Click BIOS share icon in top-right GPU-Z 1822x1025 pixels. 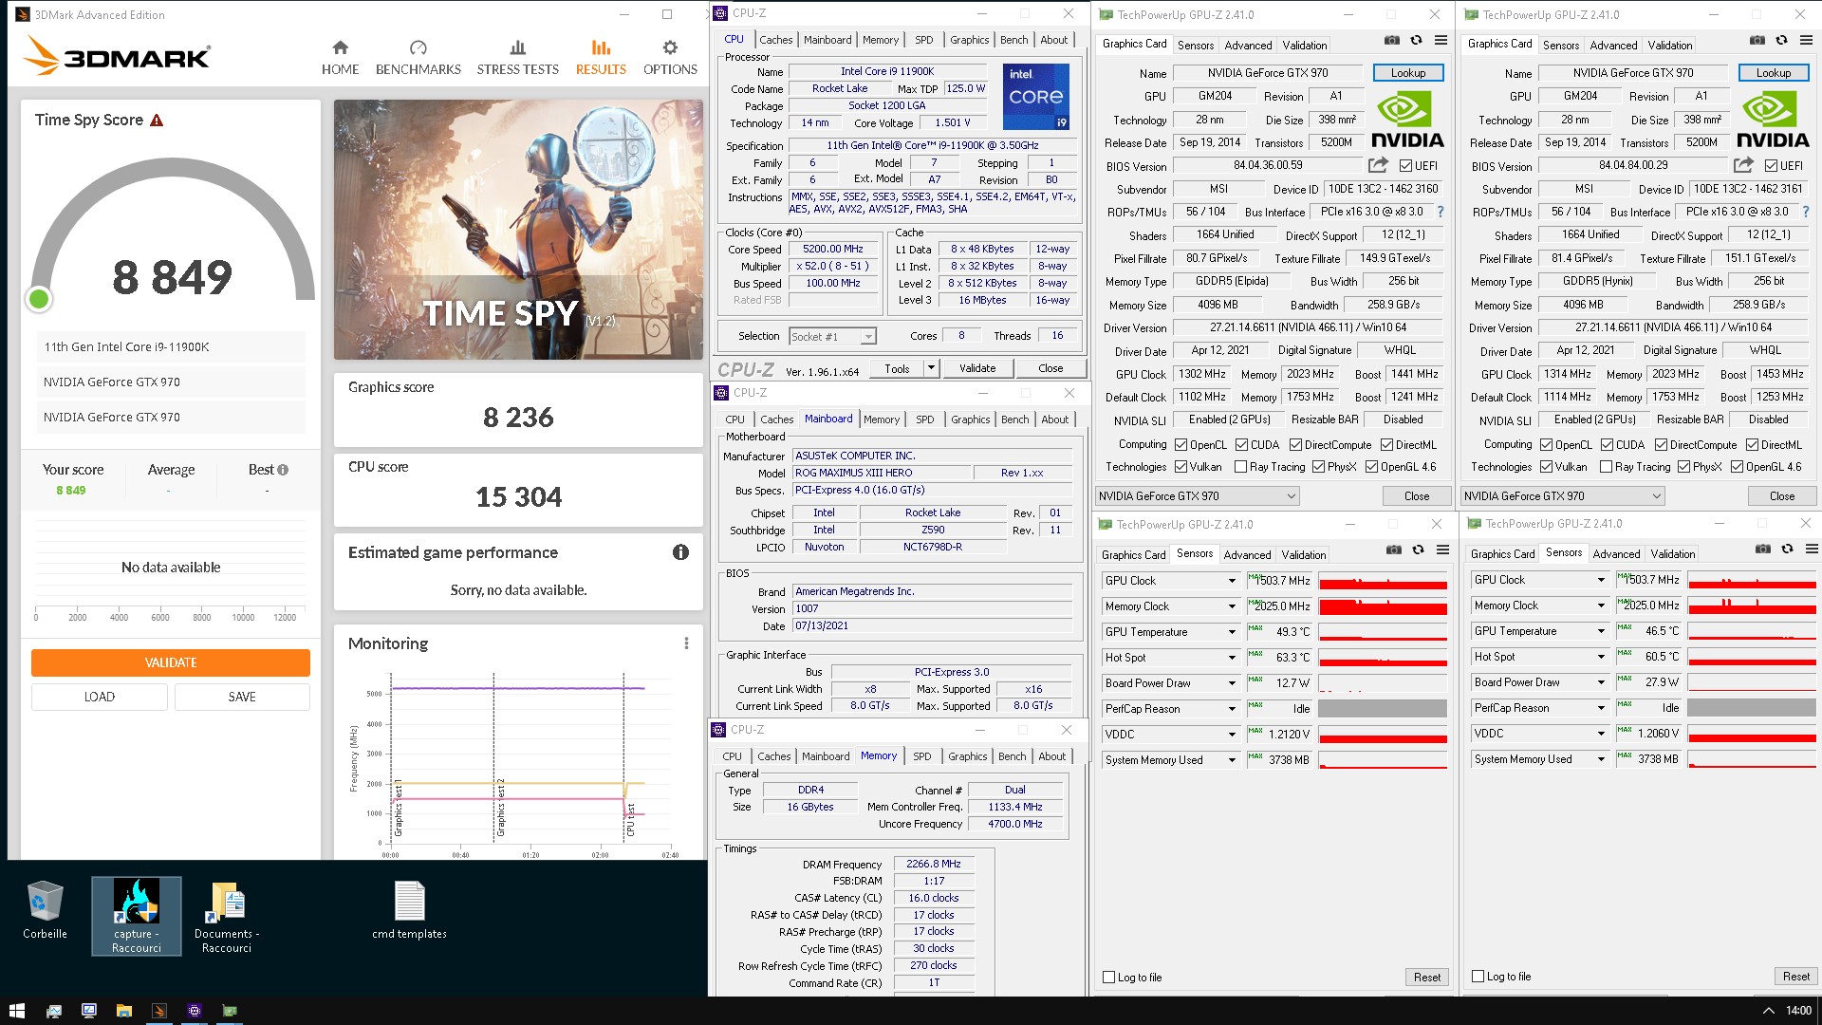[x=1743, y=165]
